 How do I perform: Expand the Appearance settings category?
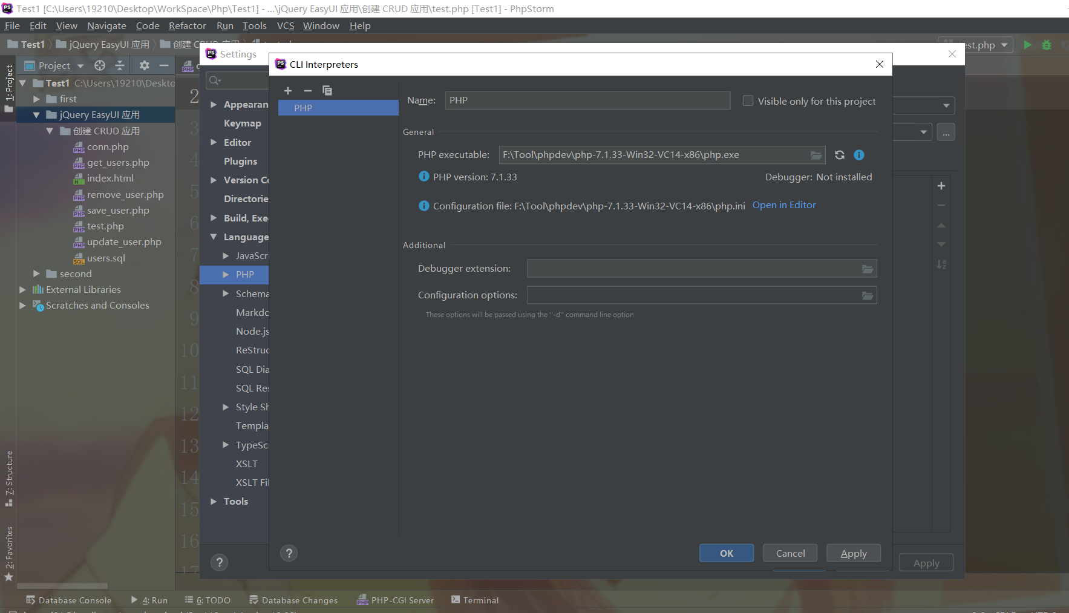(x=214, y=105)
